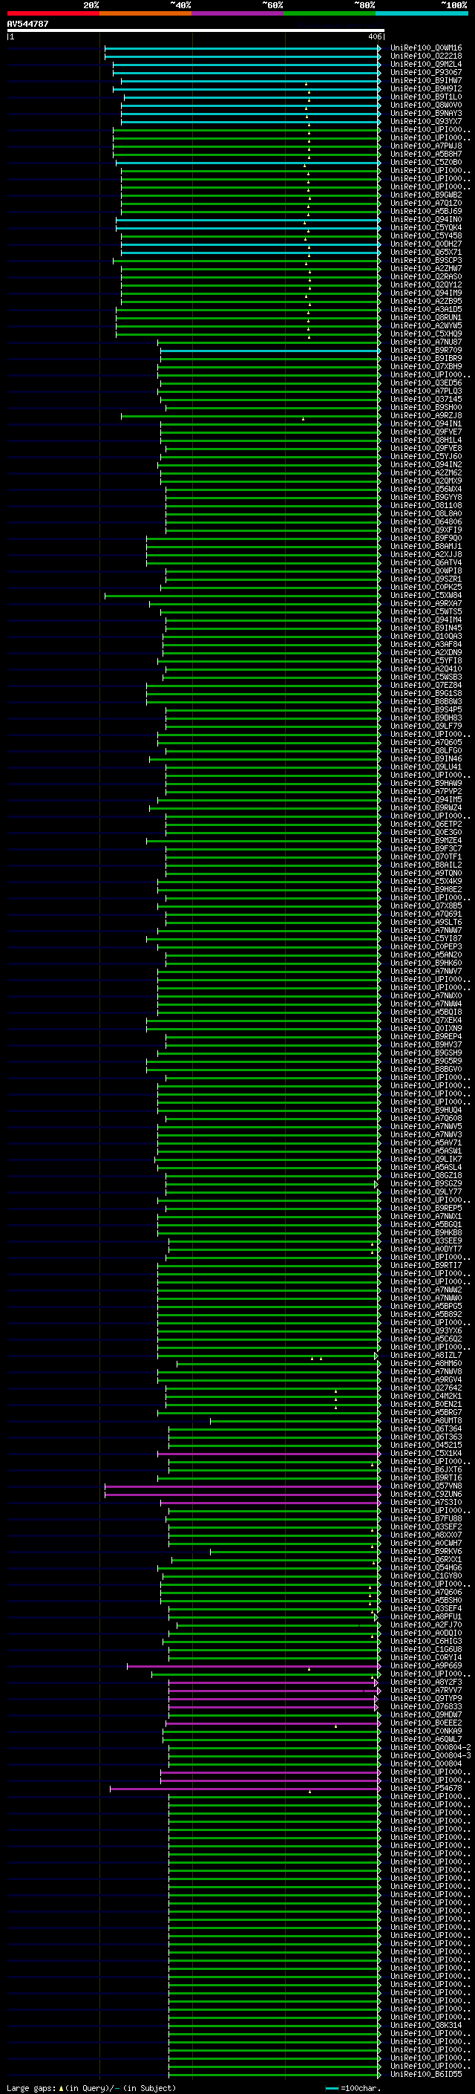Screen dimensions: 475x2094
Task: Open hit UniRef100_P93067
Action: click(426, 72)
